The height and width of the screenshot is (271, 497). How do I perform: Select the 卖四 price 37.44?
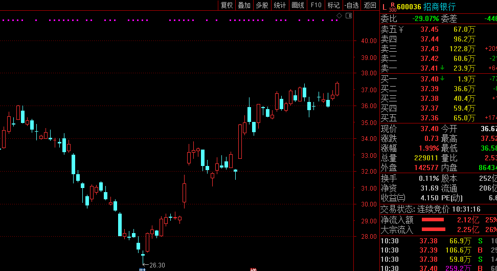[x=430, y=39]
